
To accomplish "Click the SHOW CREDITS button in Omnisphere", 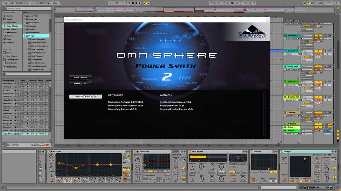I will pyautogui.click(x=81, y=77).
